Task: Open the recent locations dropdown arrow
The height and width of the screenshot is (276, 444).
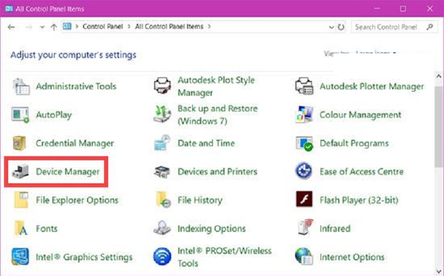Action: pyautogui.click(x=42, y=27)
